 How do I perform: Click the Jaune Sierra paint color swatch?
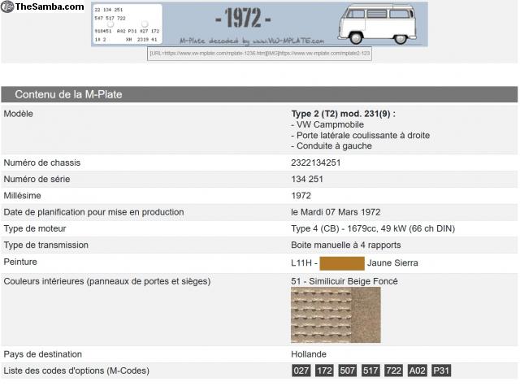tap(341, 262)
